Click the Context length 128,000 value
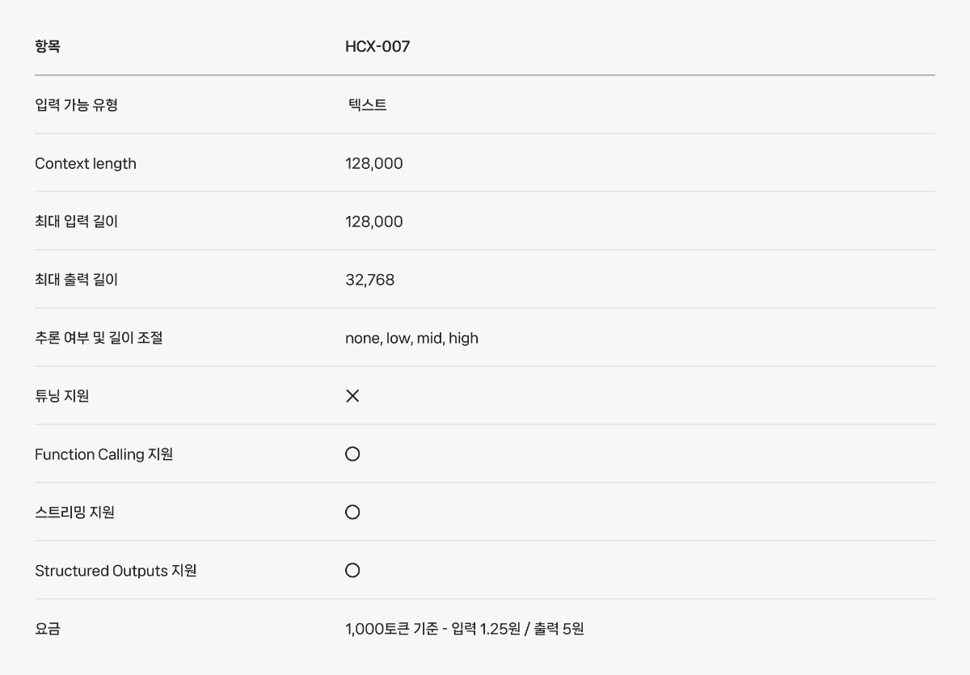This screenshot has width=970, height=675. [x=374, y=163]
